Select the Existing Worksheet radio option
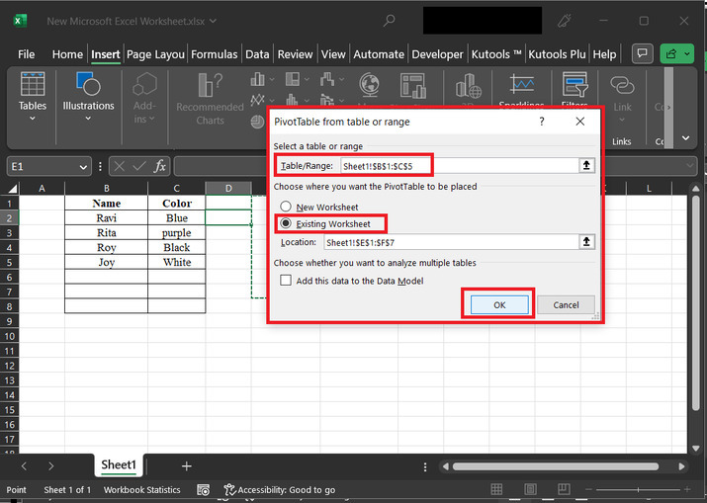The width and height of the screenshot is (707, 503). pos(287,223)
